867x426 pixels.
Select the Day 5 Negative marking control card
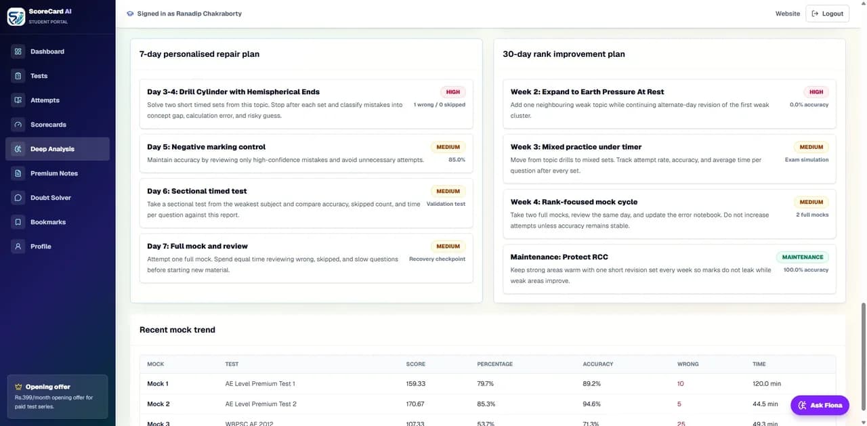(x=306, y=153)
